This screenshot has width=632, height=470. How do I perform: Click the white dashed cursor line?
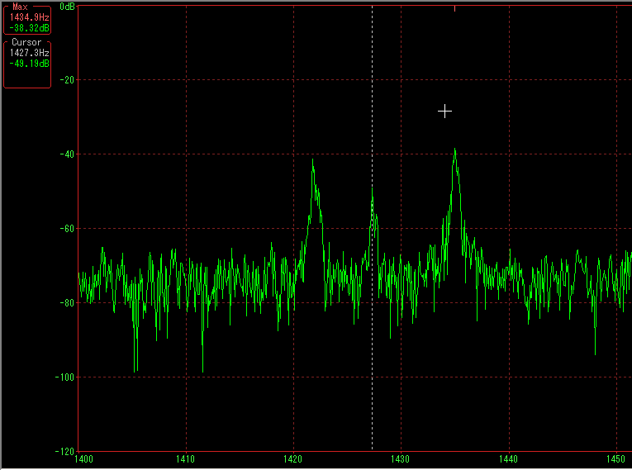(372, 228)
